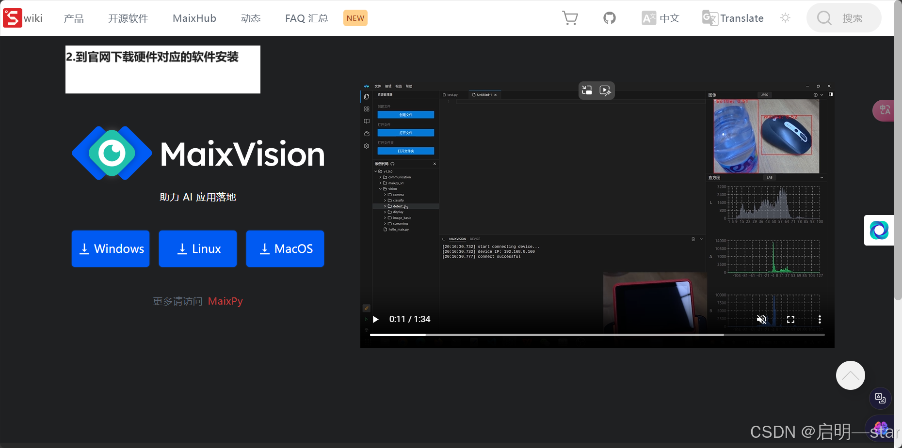The height and width of the screenshot is (448, 902).
Task: Open the shopping cart icon
Action: 570,18
